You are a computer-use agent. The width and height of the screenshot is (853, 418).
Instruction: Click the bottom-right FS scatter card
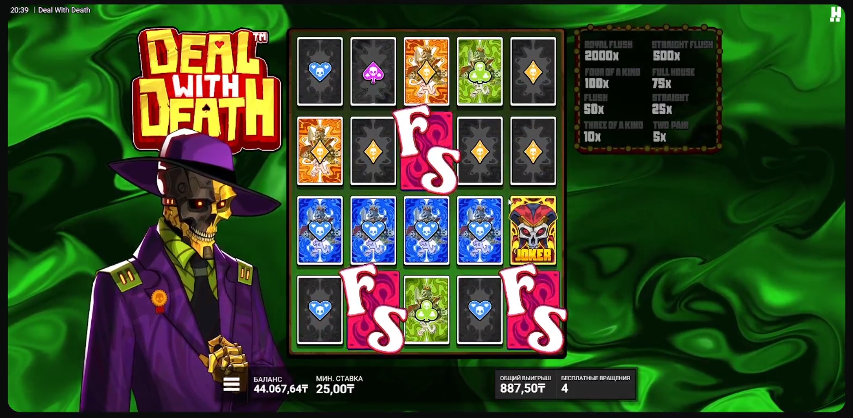point(533,310)
